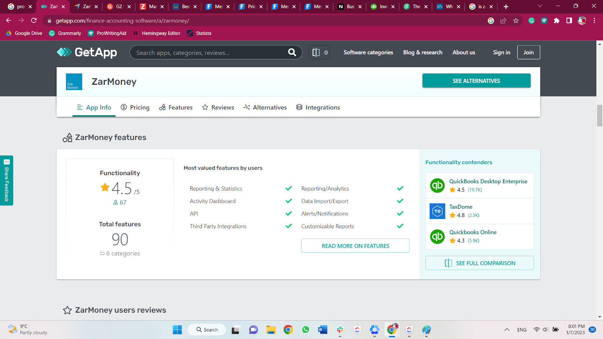
Task: Open the About us menu
Action: [x=464, y=52]
